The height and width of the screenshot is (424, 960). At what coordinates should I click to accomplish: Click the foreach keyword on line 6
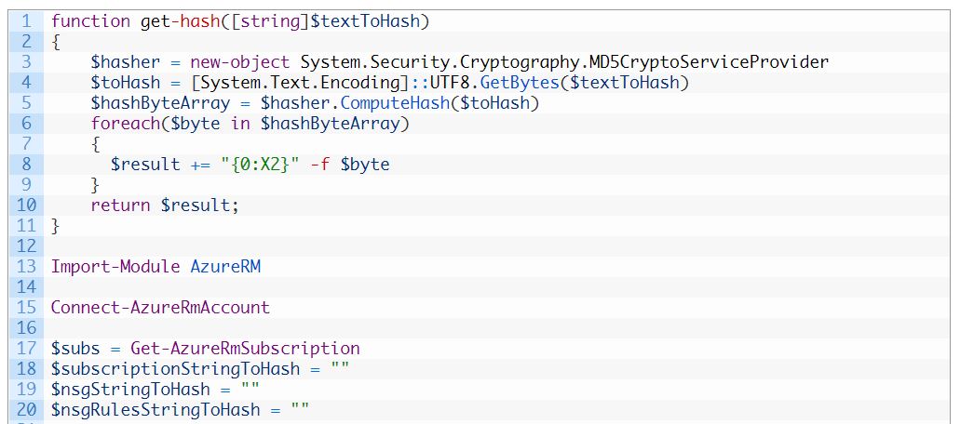(x=126, y=124)
